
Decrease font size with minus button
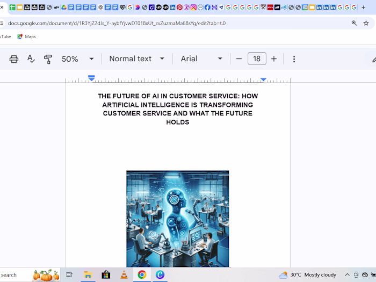(x=239, y=59)
